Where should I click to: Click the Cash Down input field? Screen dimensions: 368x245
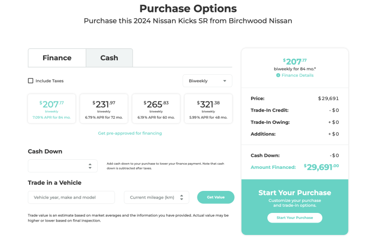click(x=63, y=166)
